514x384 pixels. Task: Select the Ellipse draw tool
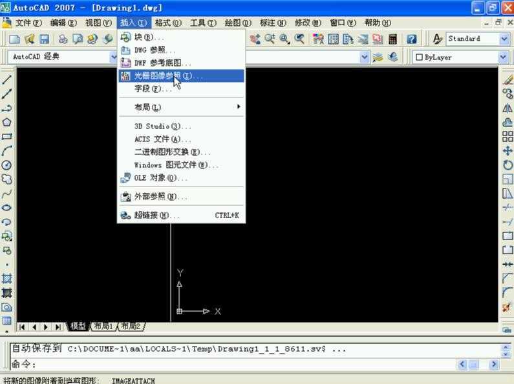tap(7, 208)
